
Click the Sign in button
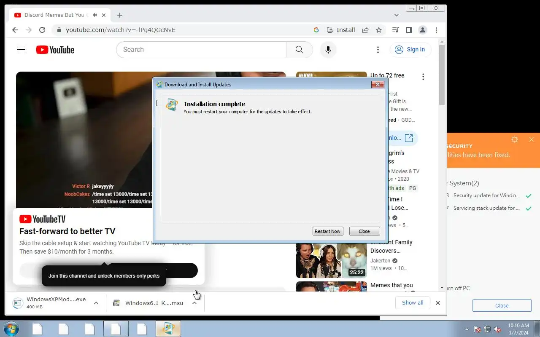tap(410, 50)
